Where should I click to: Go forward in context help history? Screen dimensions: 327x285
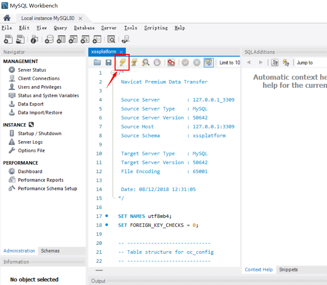point(261,62)
